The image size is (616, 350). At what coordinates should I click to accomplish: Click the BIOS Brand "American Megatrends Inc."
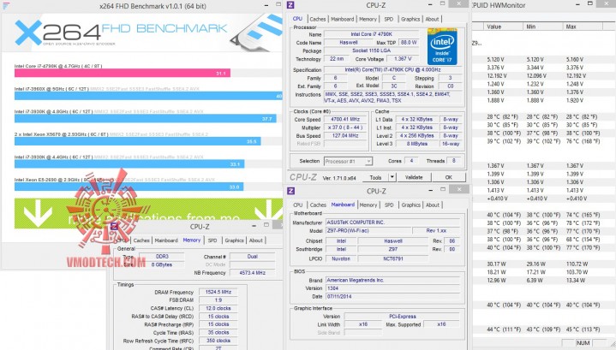pos(393,280)
